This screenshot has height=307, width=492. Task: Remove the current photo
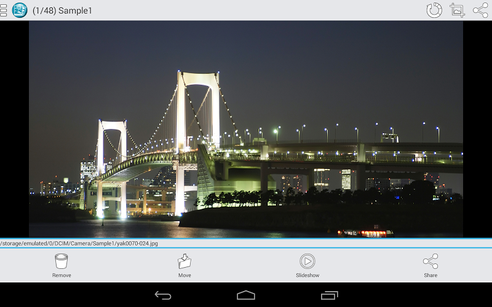click(x=61, y=266)
